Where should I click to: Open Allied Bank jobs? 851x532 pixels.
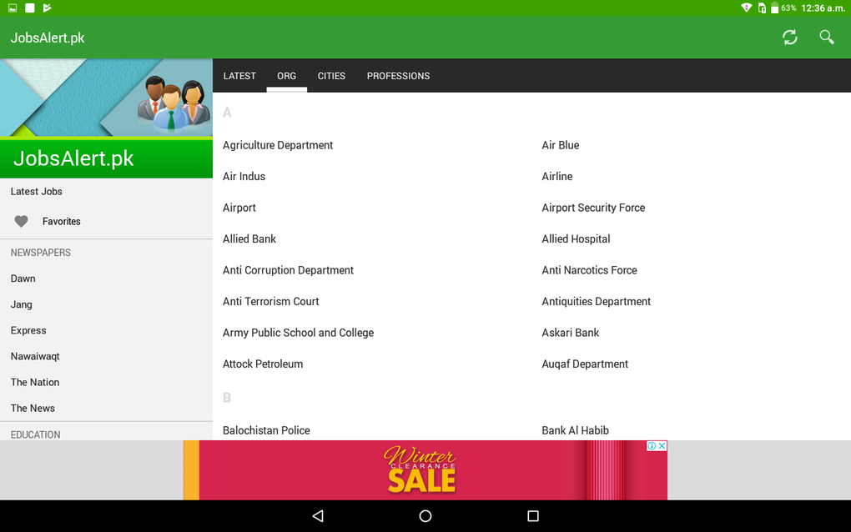click(x=249, y=239)
